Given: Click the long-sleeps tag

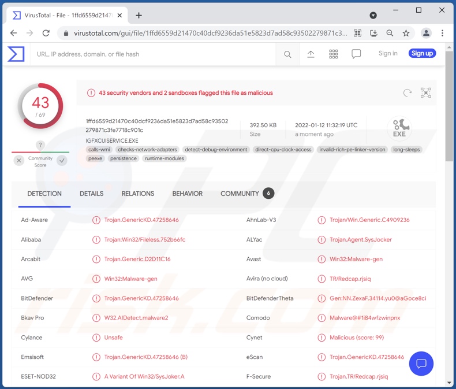Looking at the screenshot, I should tap(406, 150).
